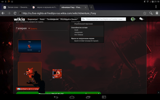
Task: Open the Foxy loading screen thumbnail
Action: (x=30, y=46)
